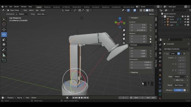Hide Light object in viewport
The width and height of the screenshot is (191, 107).
click(x=185, y=25)
